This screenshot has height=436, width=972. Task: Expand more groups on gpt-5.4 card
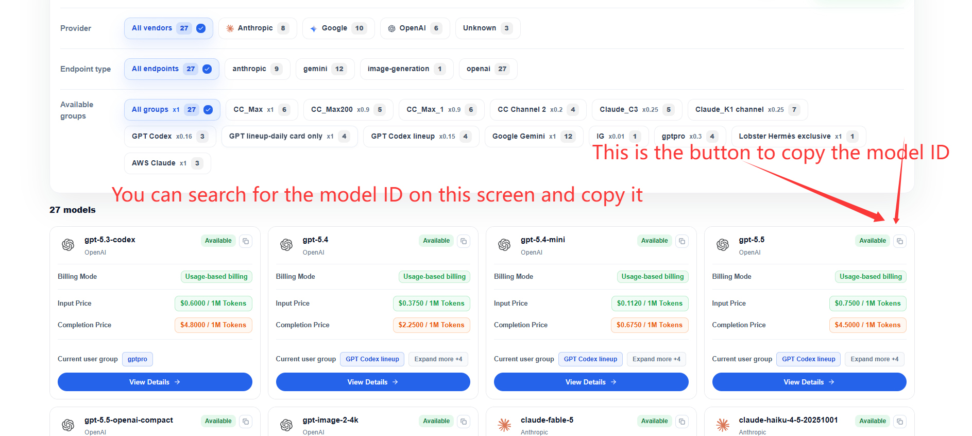(438, 359)
